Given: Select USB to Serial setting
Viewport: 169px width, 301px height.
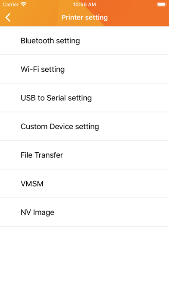Looking at the screenshot, I should (84, 98).
